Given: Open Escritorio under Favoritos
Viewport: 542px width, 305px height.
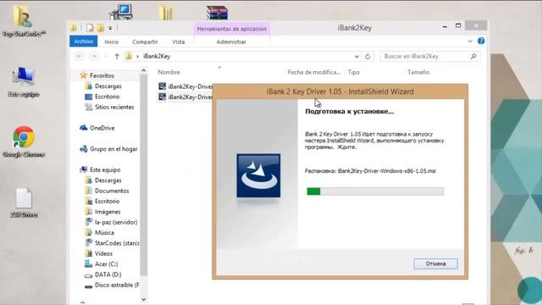Looking at the screenshot, I should [107, 97].
